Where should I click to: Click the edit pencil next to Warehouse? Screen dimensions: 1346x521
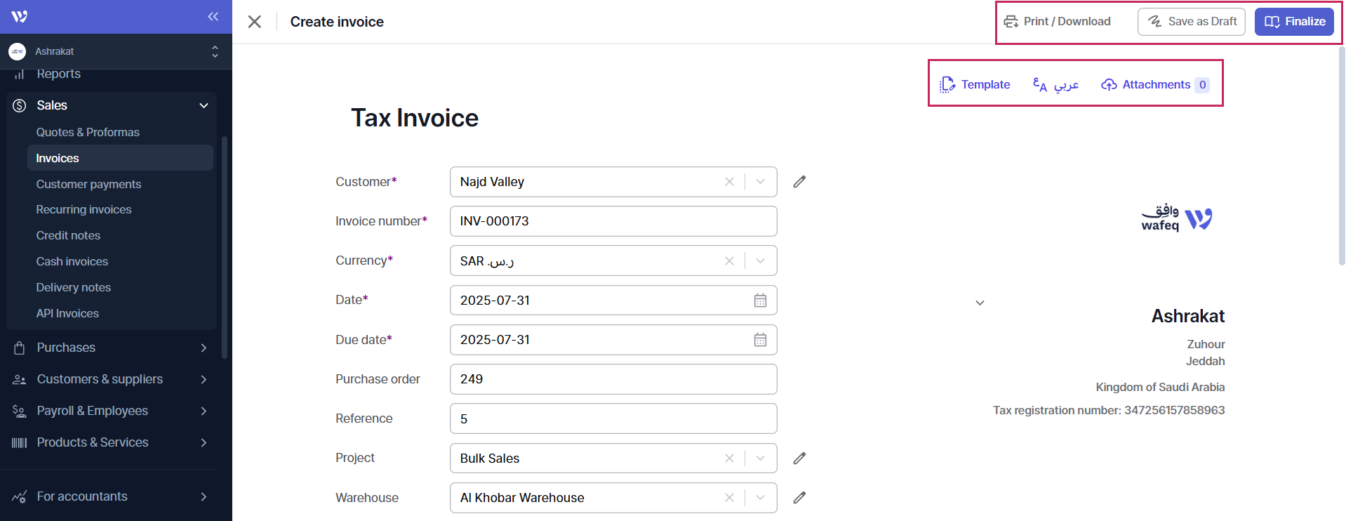[x=799, y=498]
